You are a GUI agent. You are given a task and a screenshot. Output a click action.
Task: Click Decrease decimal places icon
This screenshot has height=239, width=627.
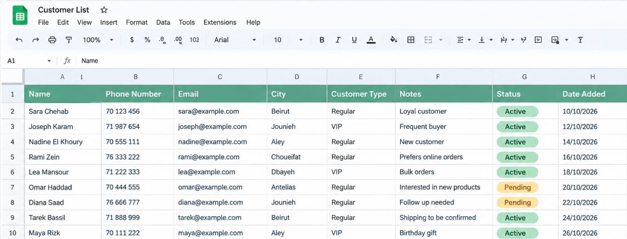coord(162,40)
